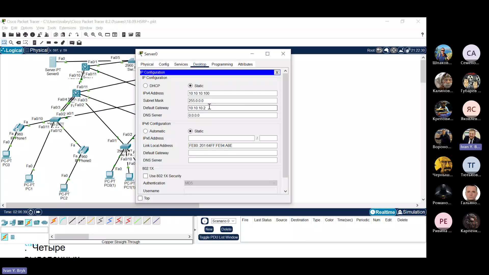
Task: Click the Print icon in toolbar
Action: click(x=25, y=35)
